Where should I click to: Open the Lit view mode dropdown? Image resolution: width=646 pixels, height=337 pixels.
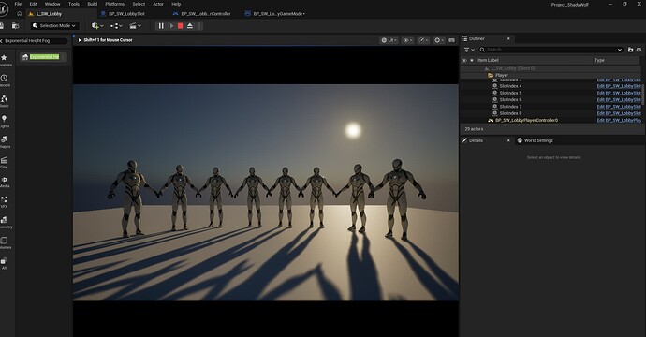(x=389, y=40)
